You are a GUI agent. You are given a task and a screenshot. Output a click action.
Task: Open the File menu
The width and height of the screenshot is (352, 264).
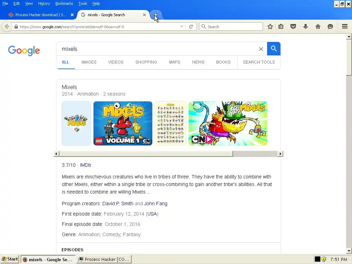point(5,3)
